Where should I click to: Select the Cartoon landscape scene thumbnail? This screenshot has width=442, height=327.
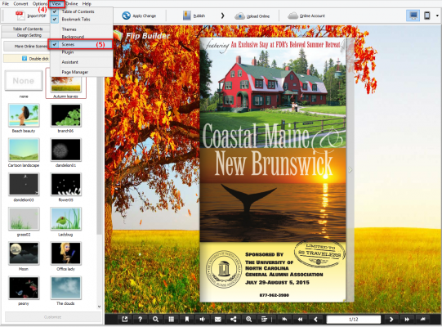click(x=24, y=150)
